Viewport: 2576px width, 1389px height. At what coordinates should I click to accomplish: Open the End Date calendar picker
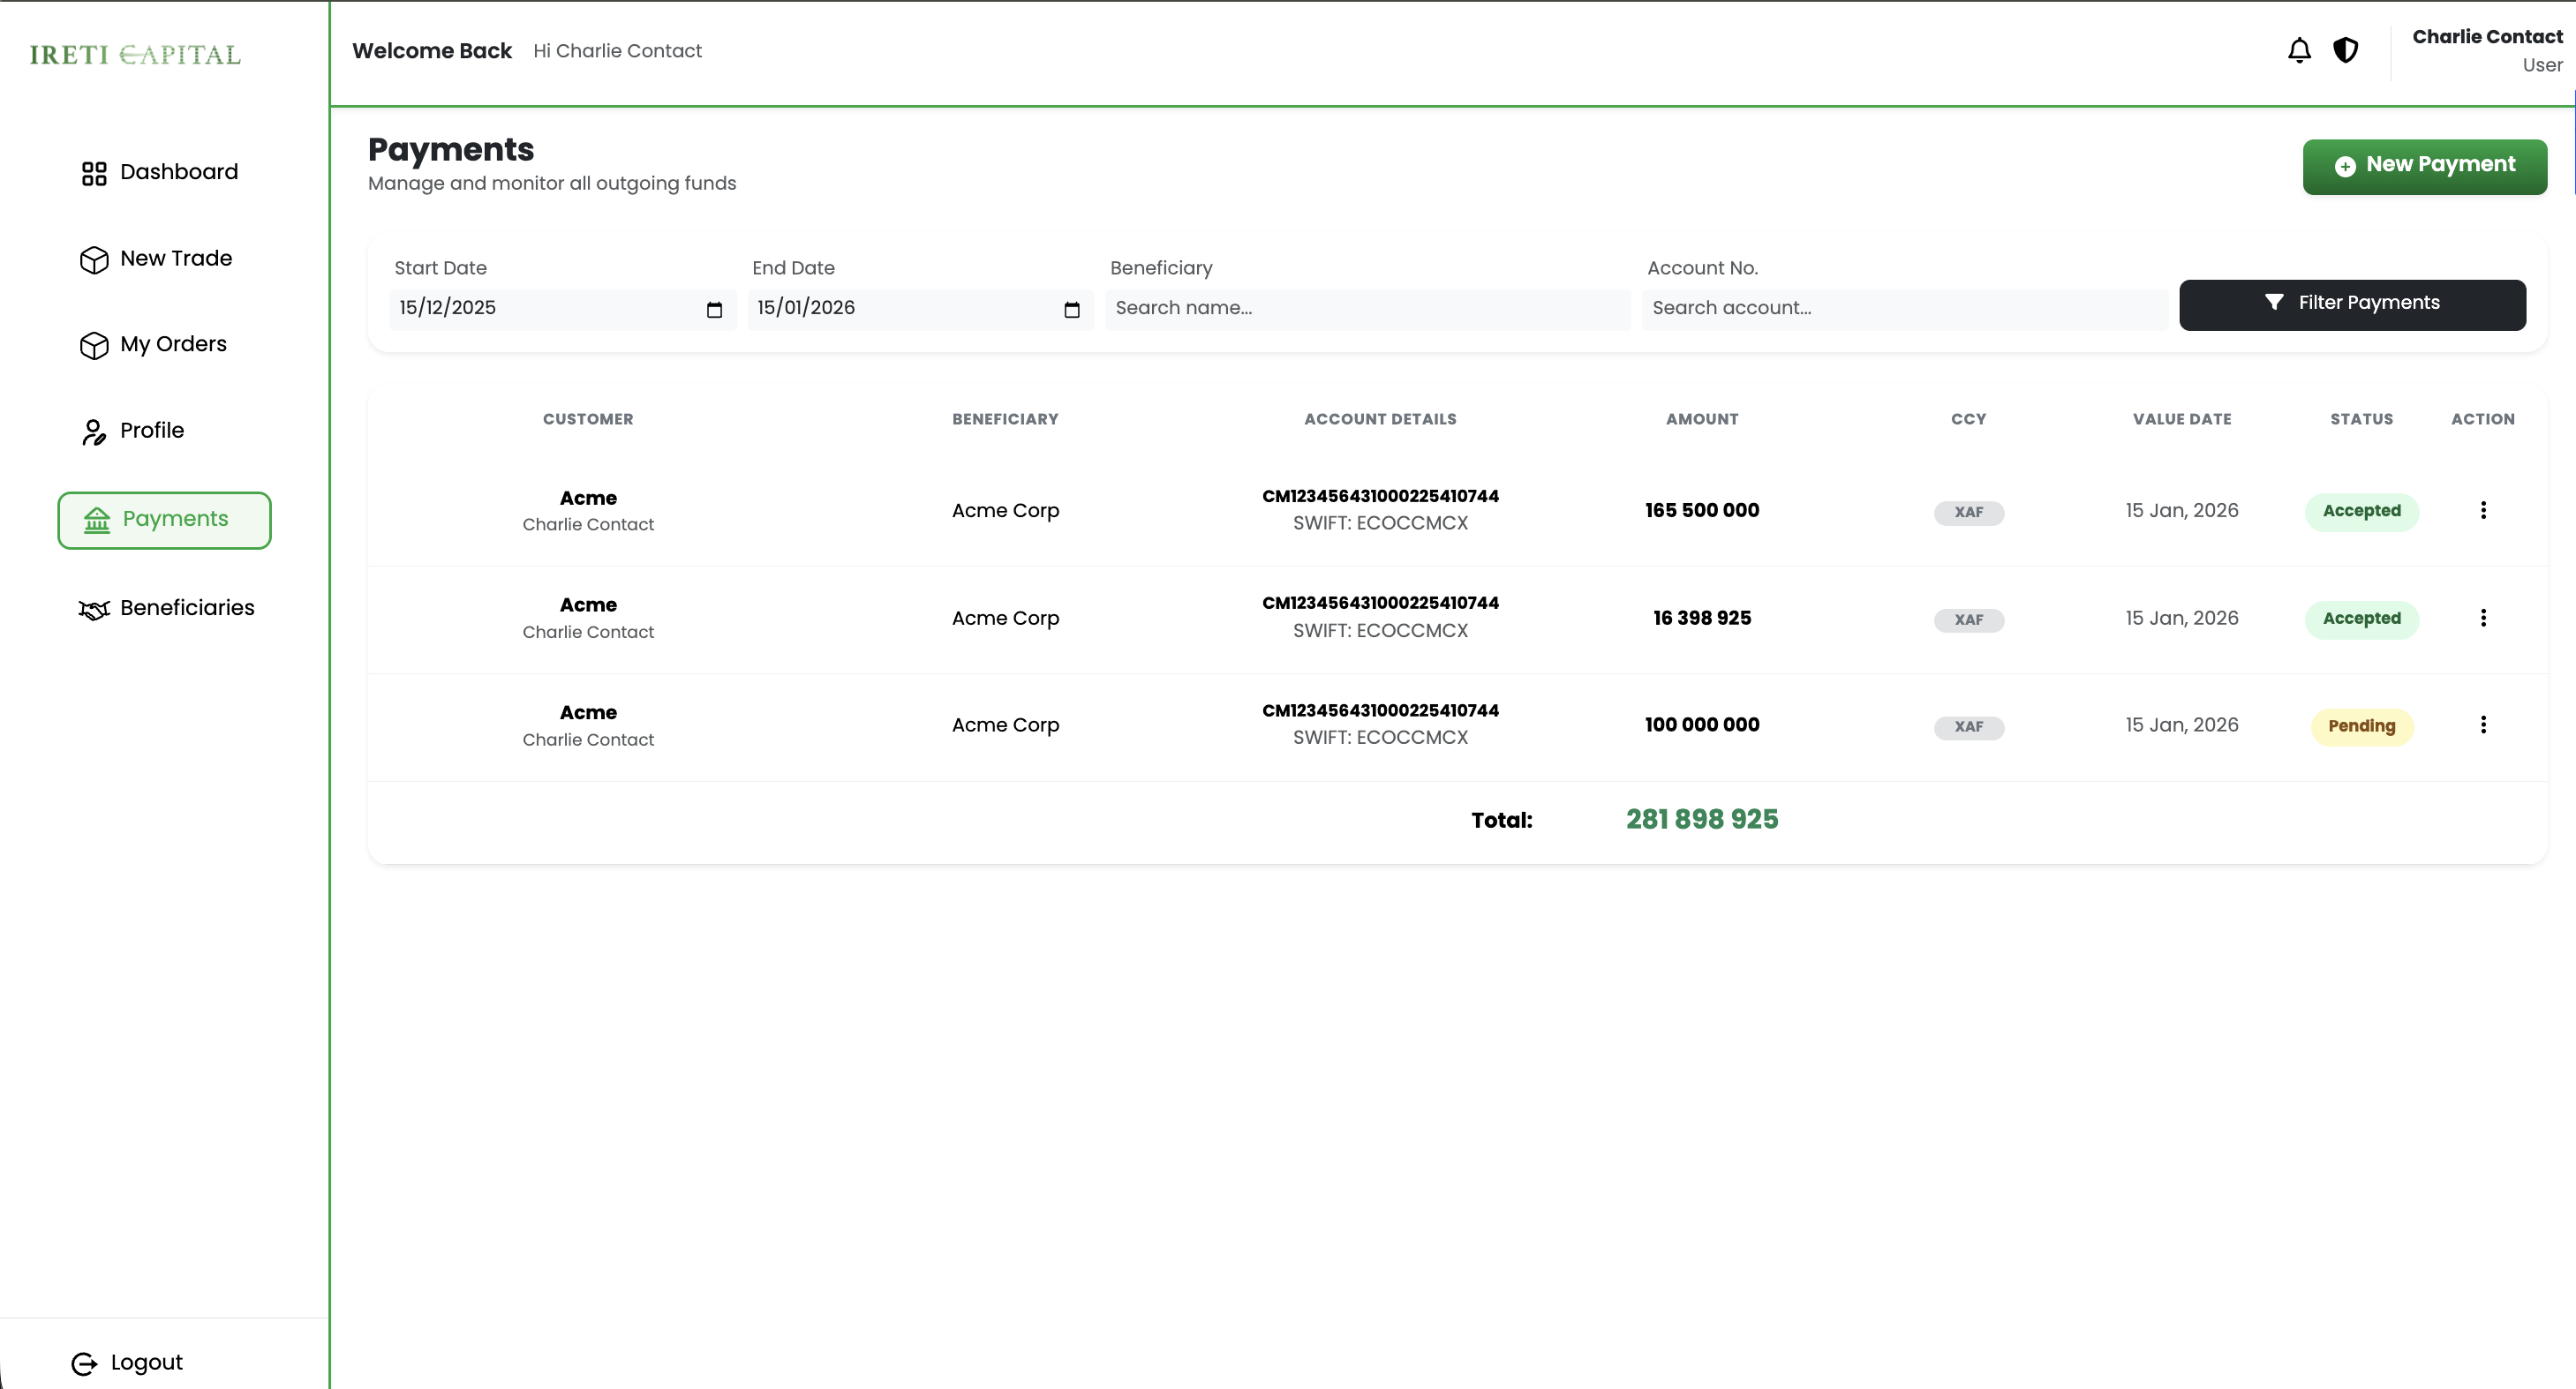click(1071, 310)
